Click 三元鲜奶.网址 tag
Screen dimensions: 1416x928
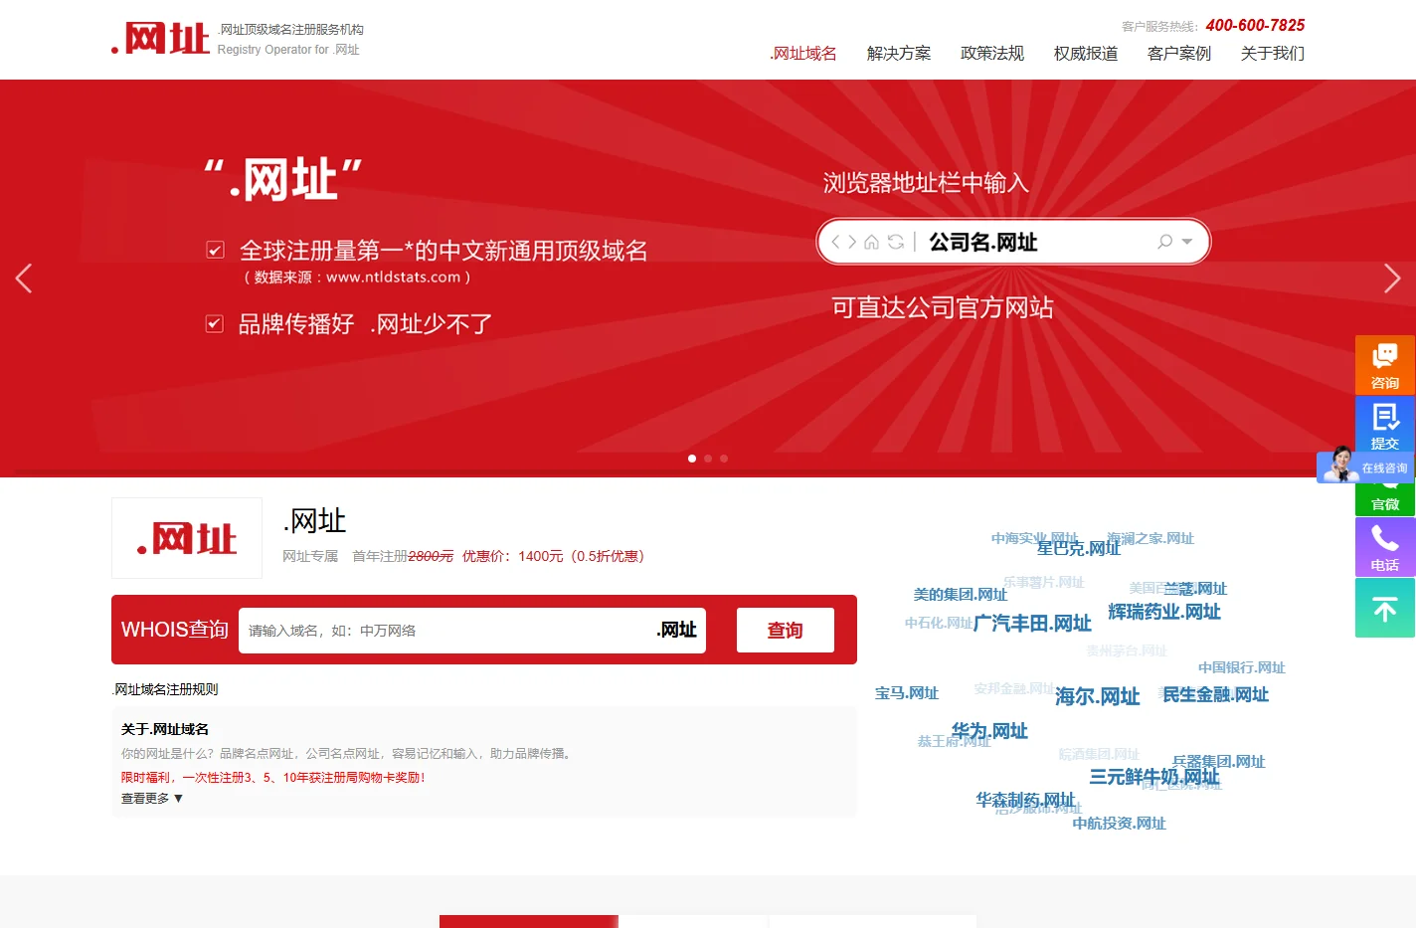tap(1154, 777)
